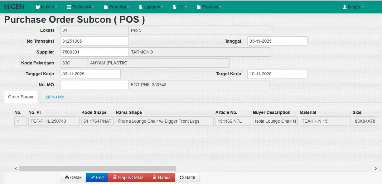The image size is (382, 184).
Task: Open the Master menu
Action: coord(47,7)
